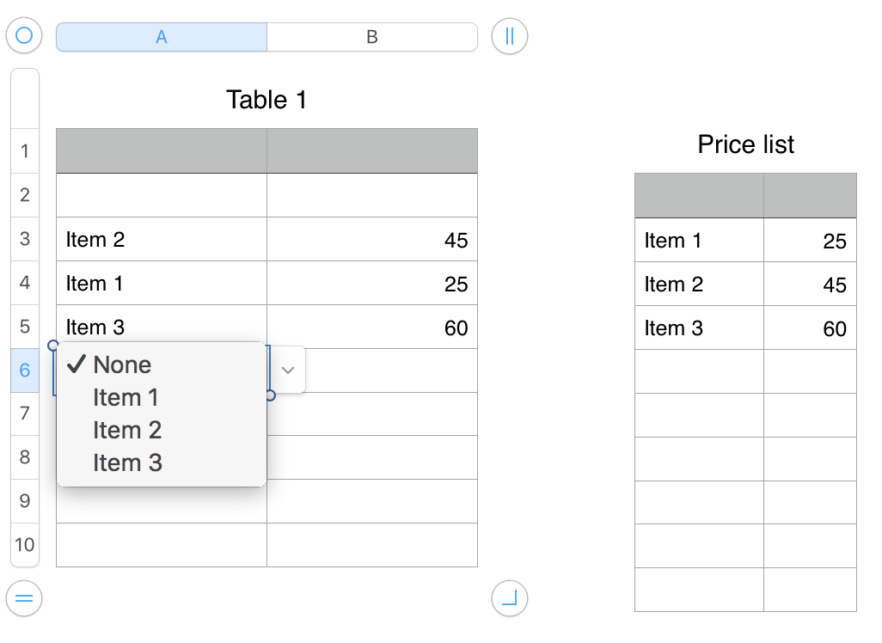Select the Item 2 cell in Table 1
This screenshot has width=882, height=643.
[x=162, y=239]
